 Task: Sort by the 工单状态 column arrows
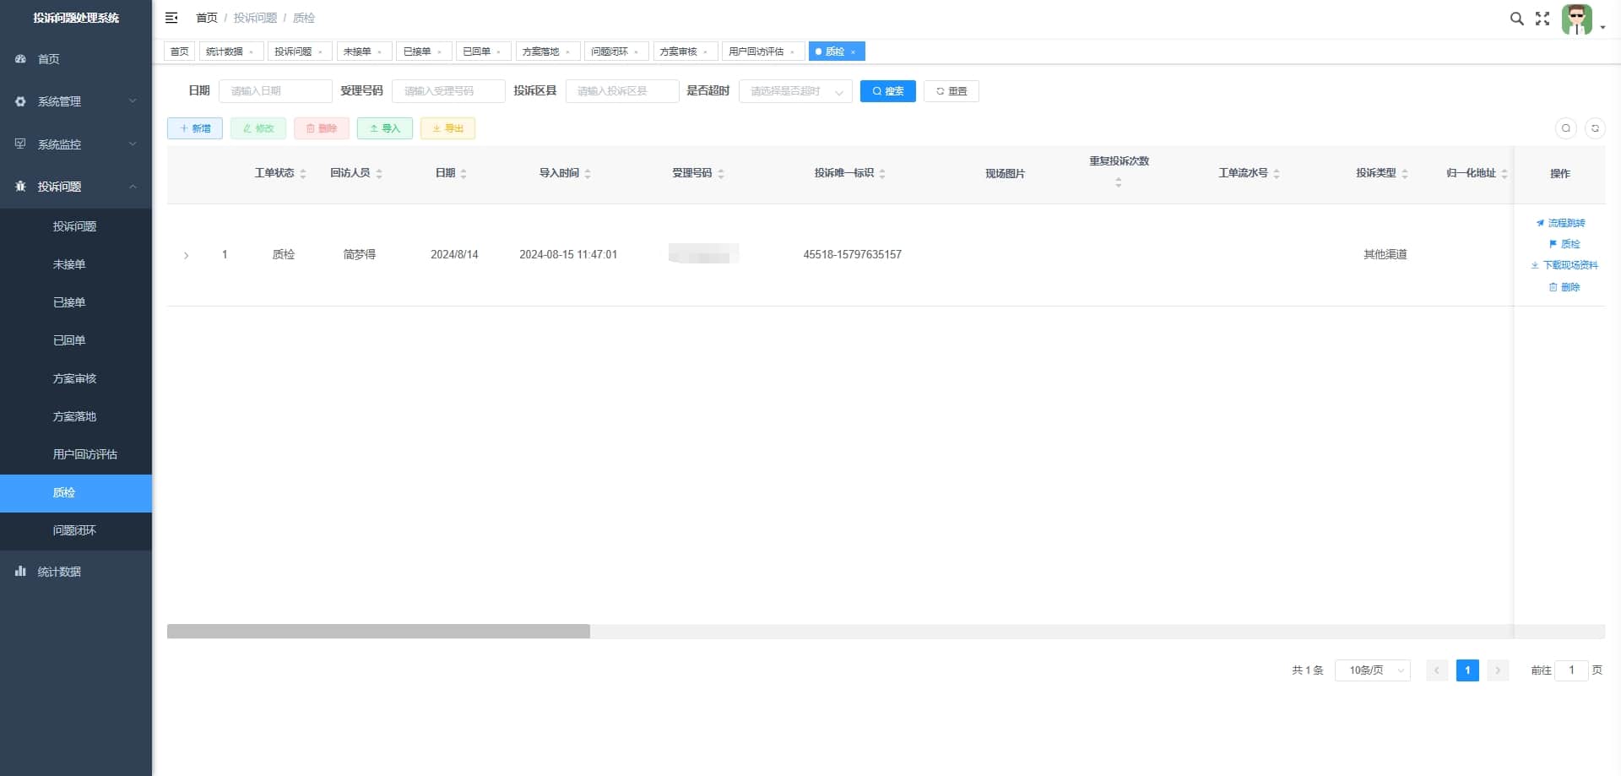point(303,174)
